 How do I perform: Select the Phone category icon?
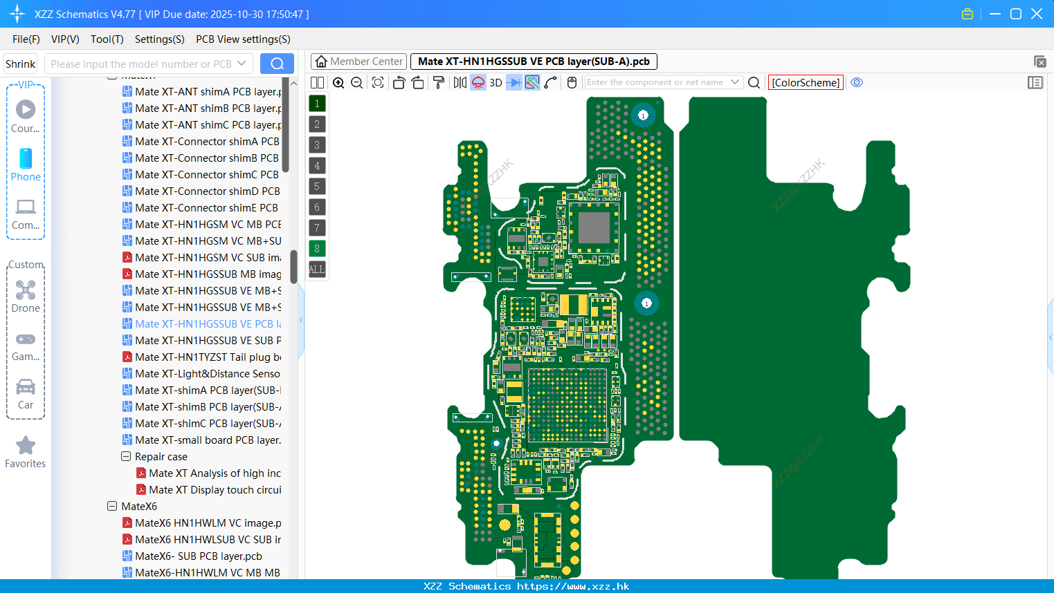coord(26,165)
